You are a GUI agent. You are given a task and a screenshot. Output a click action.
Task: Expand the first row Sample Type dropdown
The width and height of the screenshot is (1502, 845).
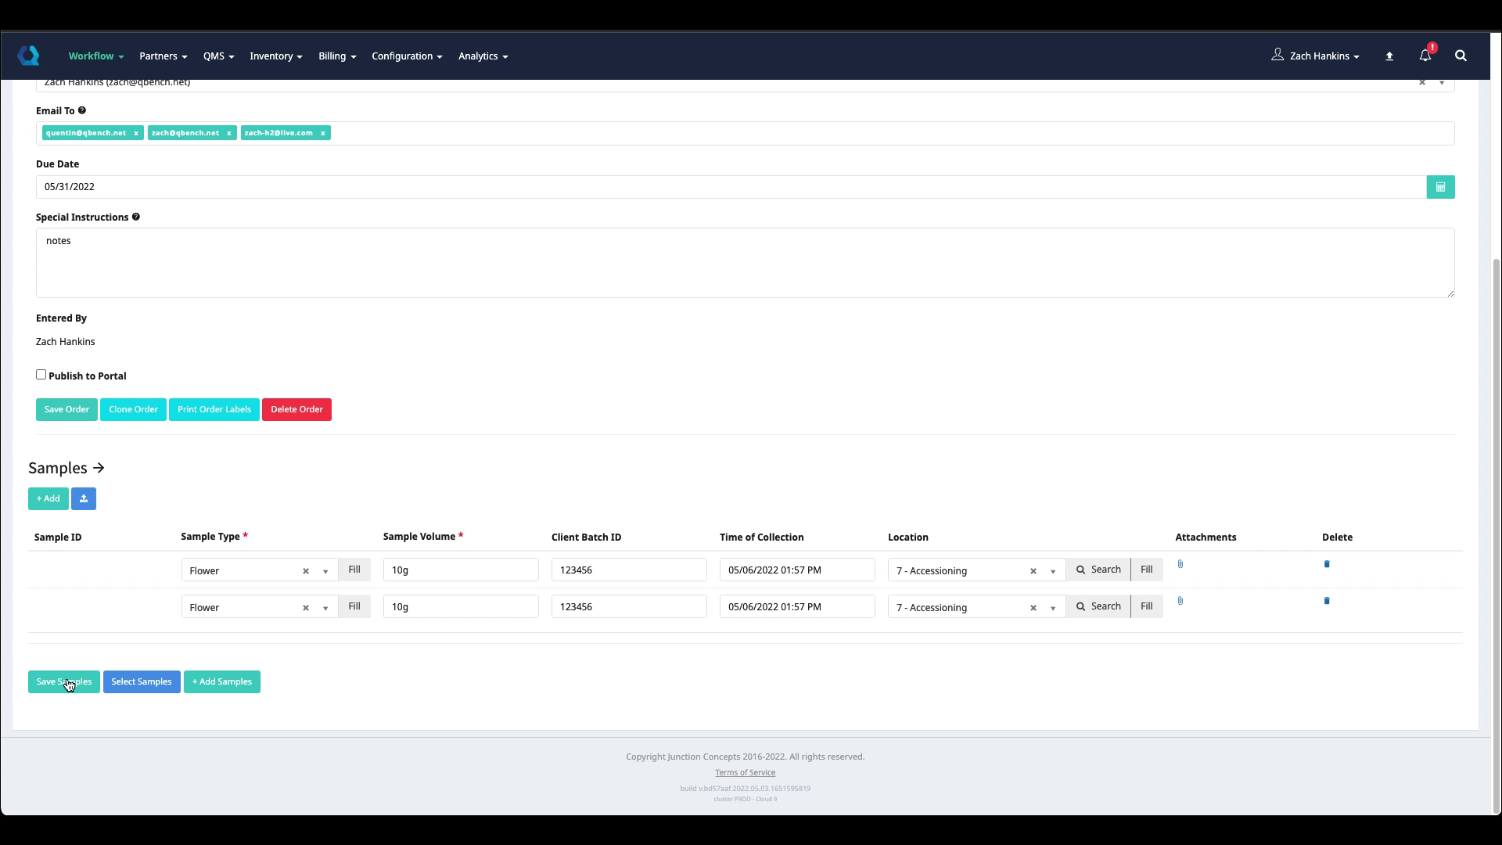pyautogui.click(x=325, y=571)
